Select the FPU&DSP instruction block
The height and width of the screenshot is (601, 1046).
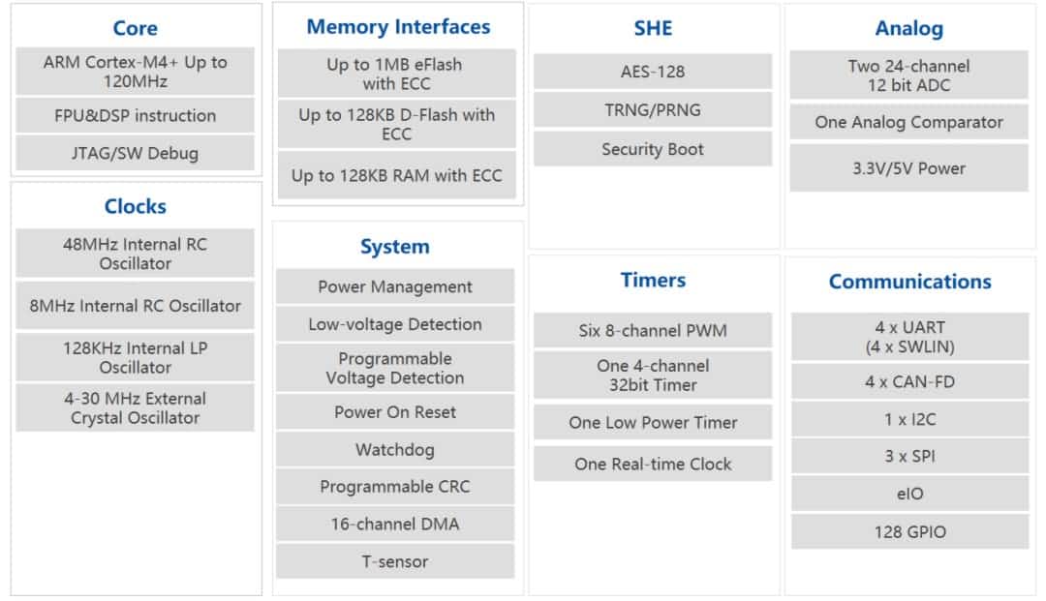pos(135,115)
